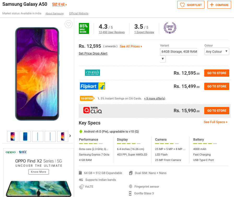This screenshot has height=197, width=234.
Task: Switch page to the Hindi language link
Action: (59, 5)
